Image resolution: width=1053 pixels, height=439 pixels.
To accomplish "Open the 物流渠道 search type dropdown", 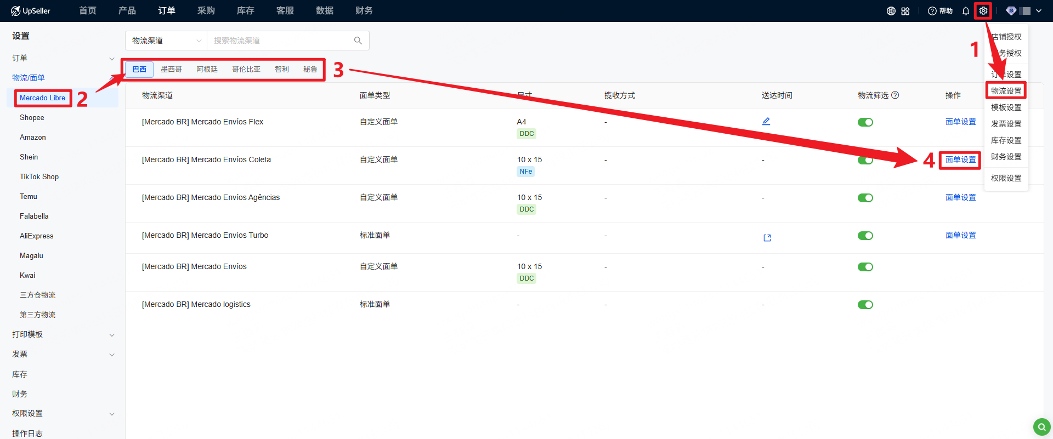I will point(166,41).
